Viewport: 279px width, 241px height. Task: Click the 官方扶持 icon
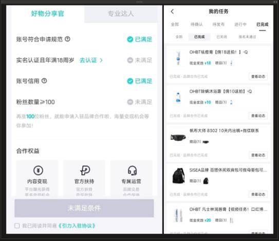click(x=85, y=170)
